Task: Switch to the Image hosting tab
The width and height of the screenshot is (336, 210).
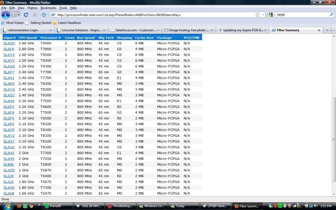Action: pos(189,30)
